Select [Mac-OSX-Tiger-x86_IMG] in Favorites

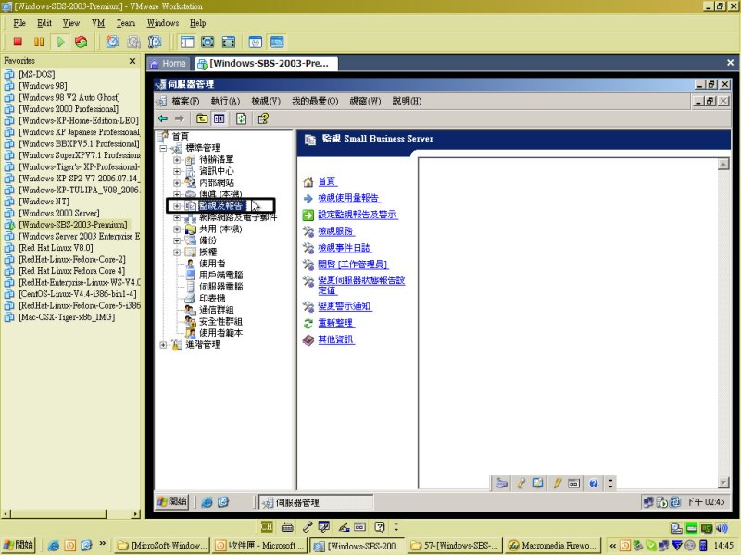tap(67, 317)
